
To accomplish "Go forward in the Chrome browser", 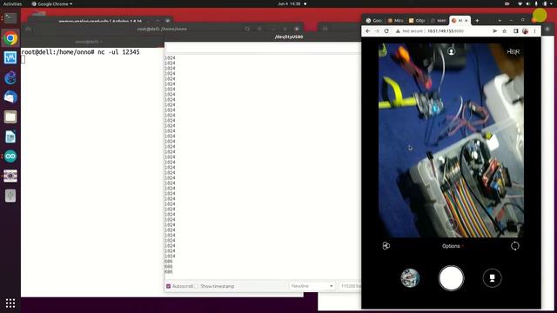I will coord(377,31).
